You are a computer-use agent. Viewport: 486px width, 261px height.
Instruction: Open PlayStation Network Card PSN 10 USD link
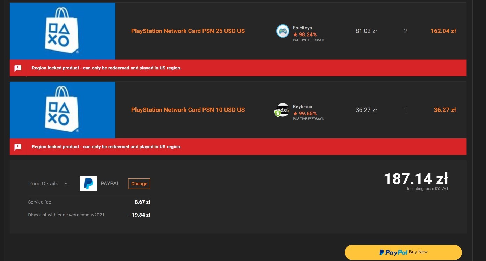point(188,110)
